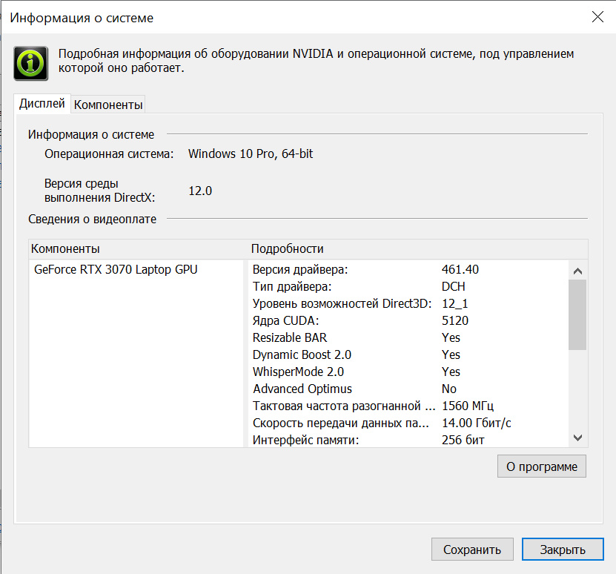Screen dimensions: 616x574
Task: Click the Yes value for Dynamic Boost 2.0
Action: pyautogui.click(x=451, y=354)
